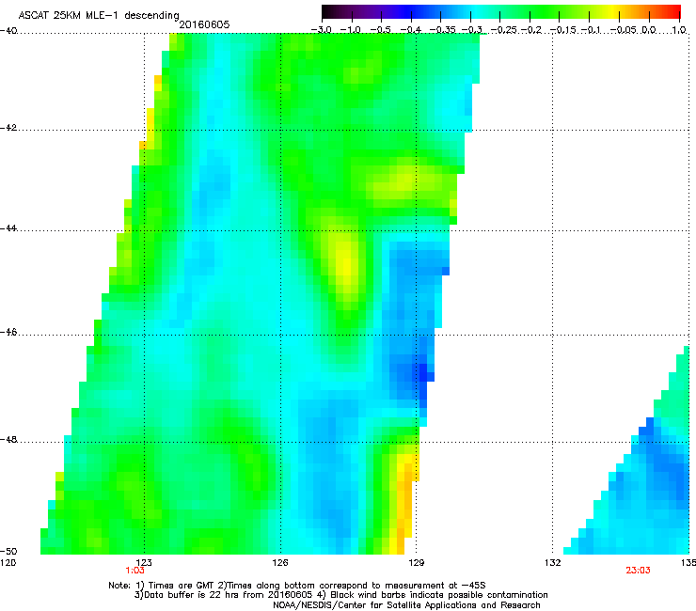Click the red 1:03 overpass time
The width and height of the screenshot is (696, 611).
[x=134, y=571]
